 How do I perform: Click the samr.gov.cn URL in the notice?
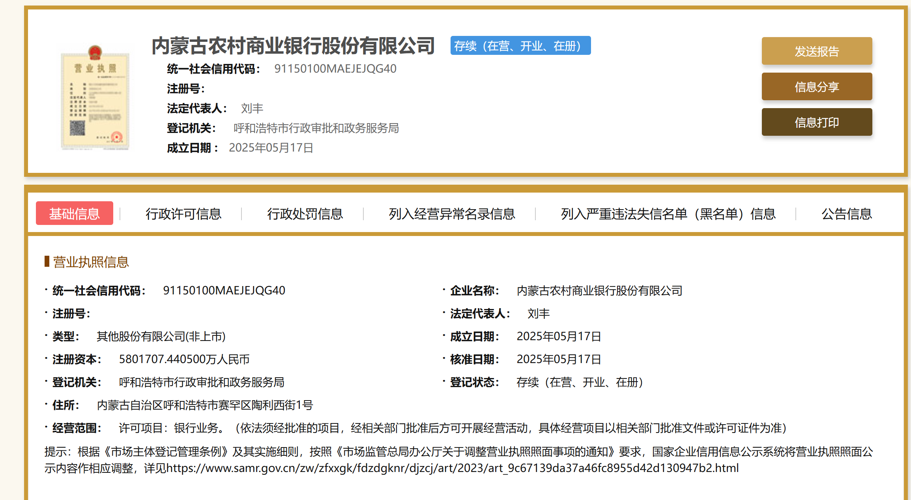(452, 468)
